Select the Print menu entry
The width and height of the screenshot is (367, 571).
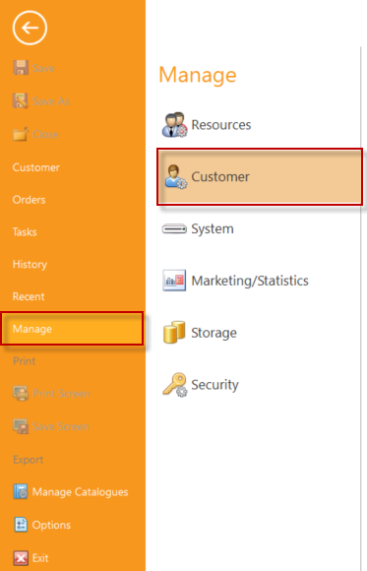[24, 361]
